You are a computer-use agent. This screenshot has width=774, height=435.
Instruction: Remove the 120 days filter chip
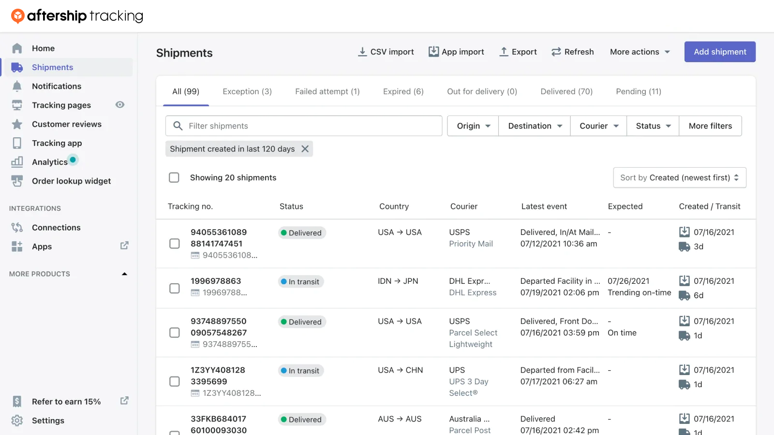[305, 149]
